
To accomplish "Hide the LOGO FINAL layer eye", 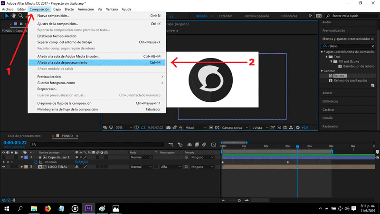I will [x=4, y=167].
